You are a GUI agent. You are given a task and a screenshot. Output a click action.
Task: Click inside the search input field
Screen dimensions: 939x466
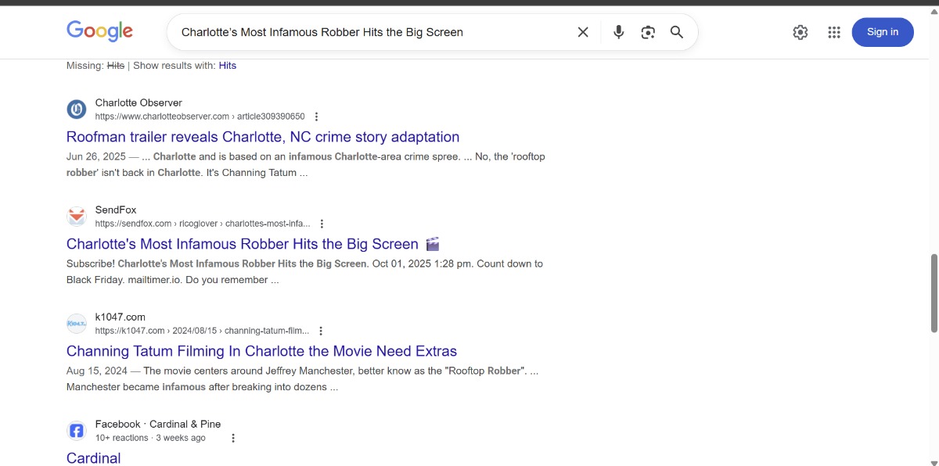tap(368, 32)
